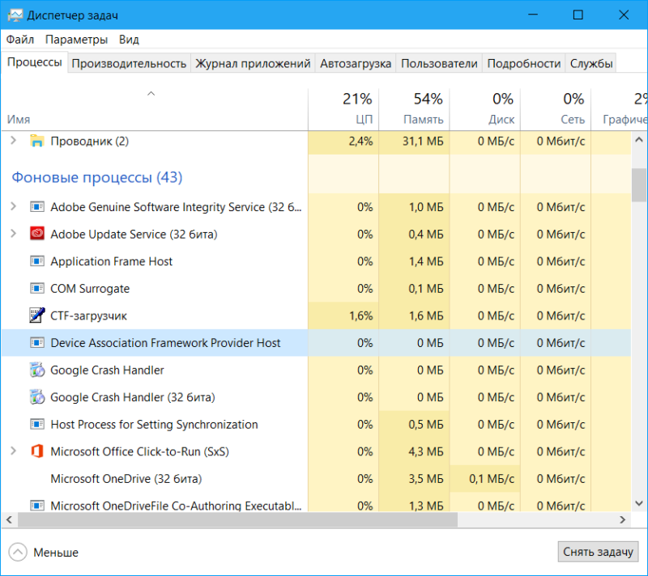Maximize the Диспетчер задач window
This screenshot has width=648, height=576.
pos(578,15)
